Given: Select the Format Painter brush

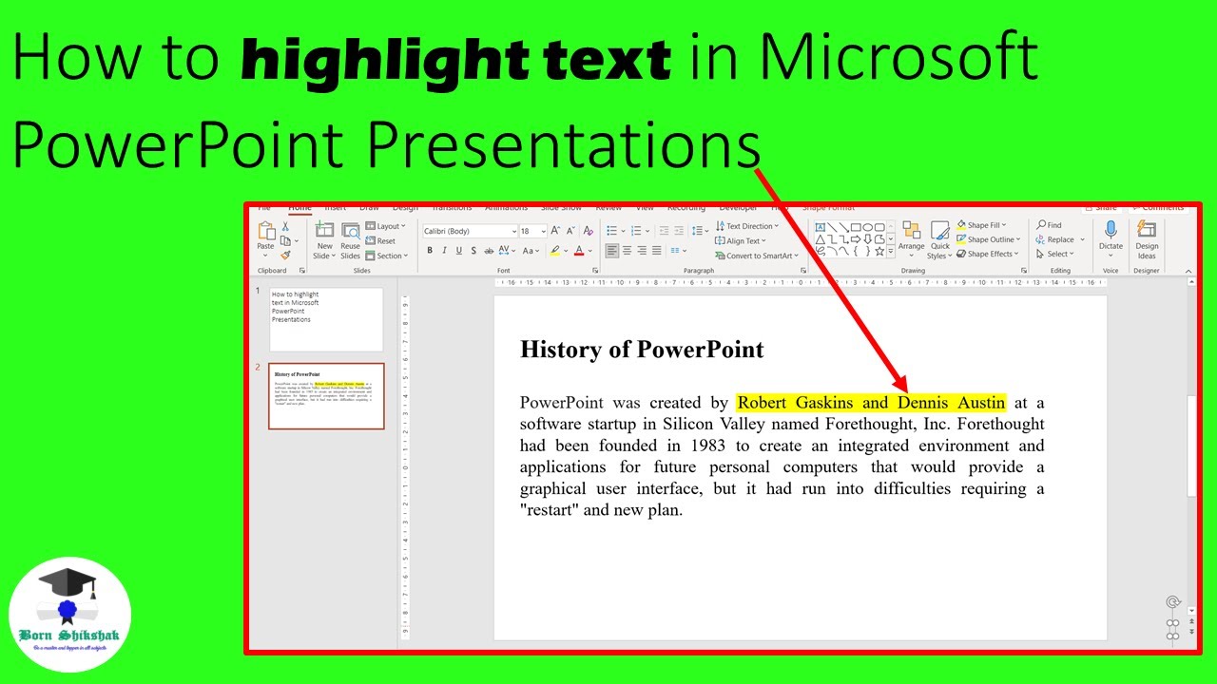Looking at the screenshot, I should click(x=285, y=255).
